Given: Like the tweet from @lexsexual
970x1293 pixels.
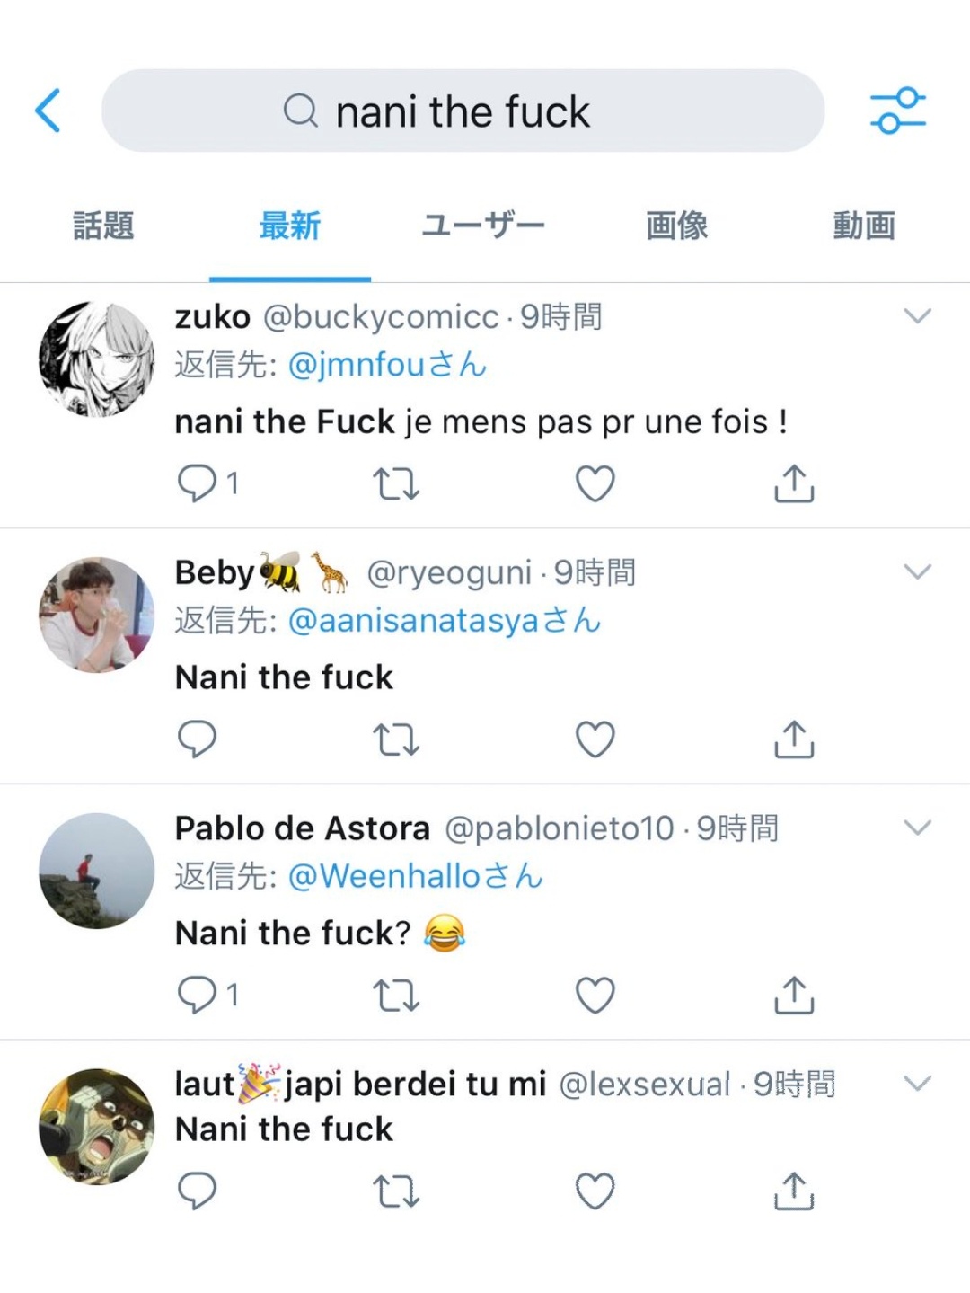Looking at the screenshot, I should point(595,1191).
